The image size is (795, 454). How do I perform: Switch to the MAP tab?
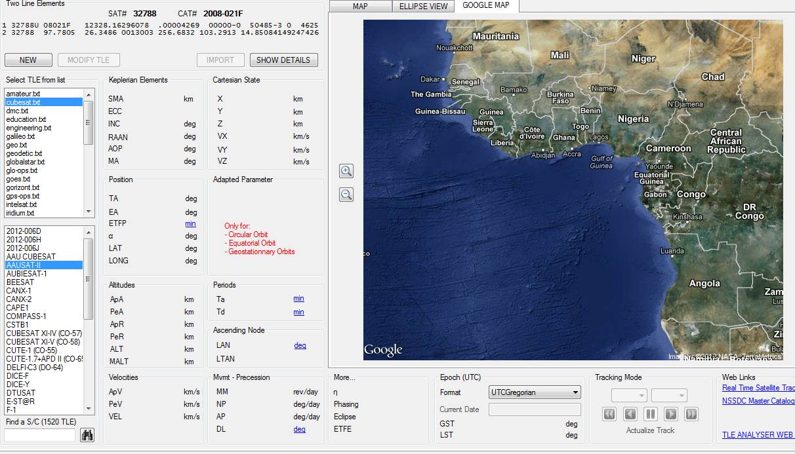click(x=360, y=6)
